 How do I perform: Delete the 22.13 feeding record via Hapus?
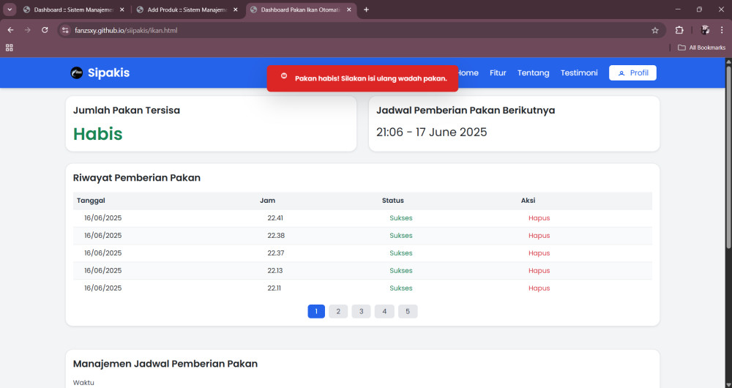click(x=539, y=271)
